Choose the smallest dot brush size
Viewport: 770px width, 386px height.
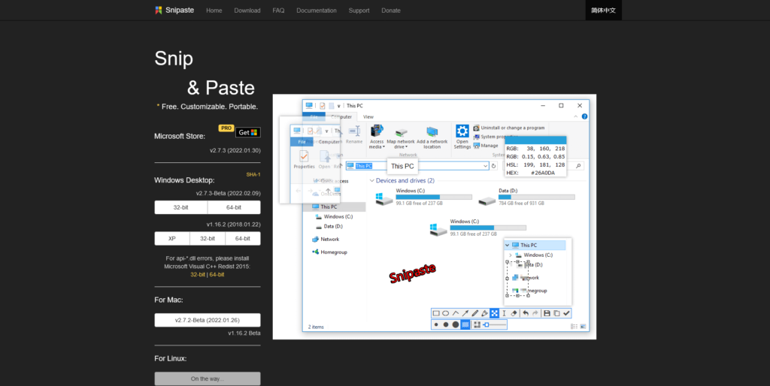pos(436,324)
